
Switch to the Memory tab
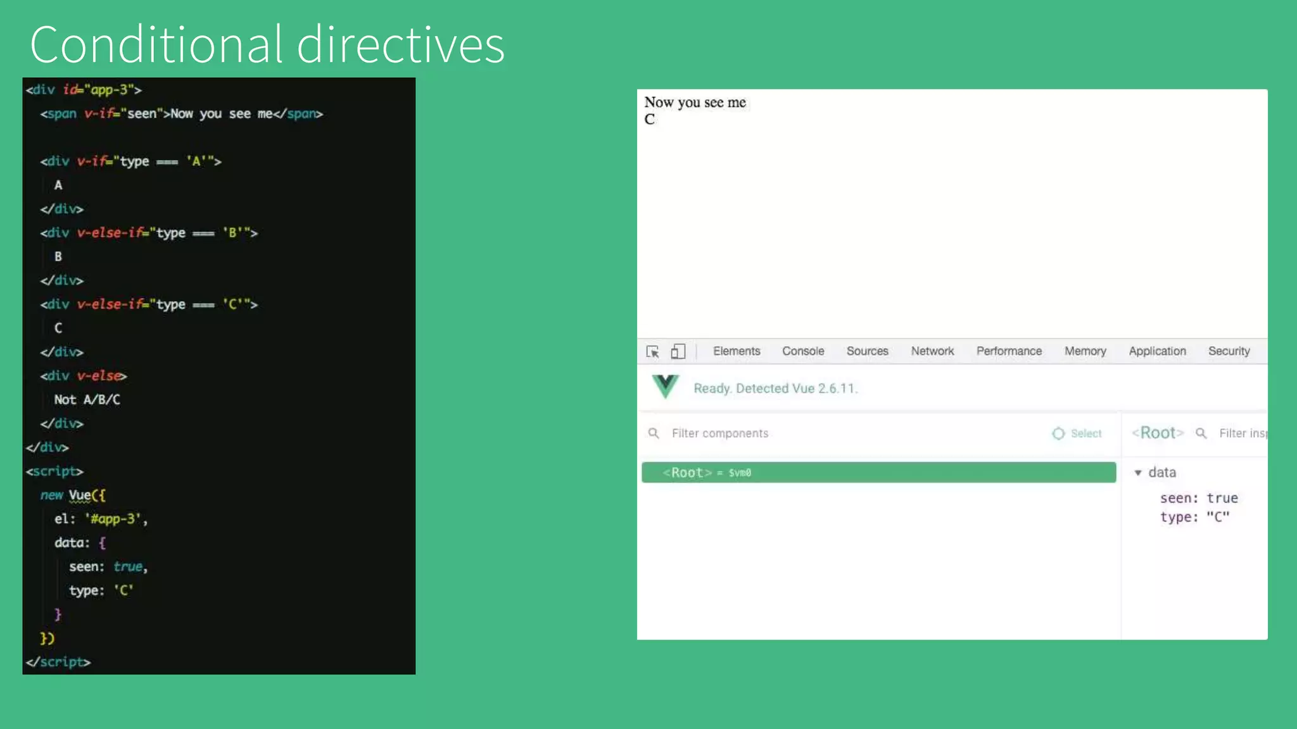pos(1085,351)
